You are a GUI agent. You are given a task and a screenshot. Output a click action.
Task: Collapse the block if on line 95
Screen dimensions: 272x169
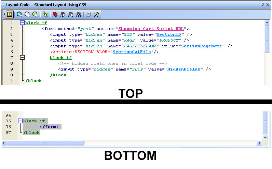click(20, 121)
